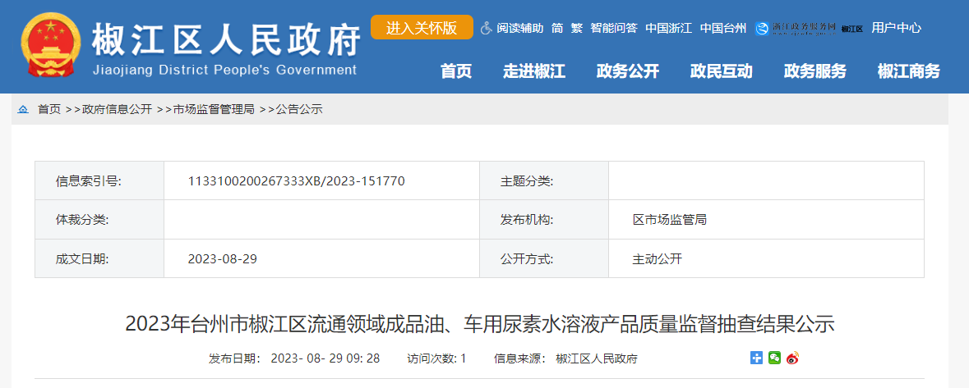Click 公告公示 in the breadcrumb
The height and width of the screenshot is (388, 969).
tap(299, 110)
